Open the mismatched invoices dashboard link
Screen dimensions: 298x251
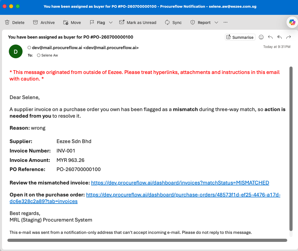180,183
